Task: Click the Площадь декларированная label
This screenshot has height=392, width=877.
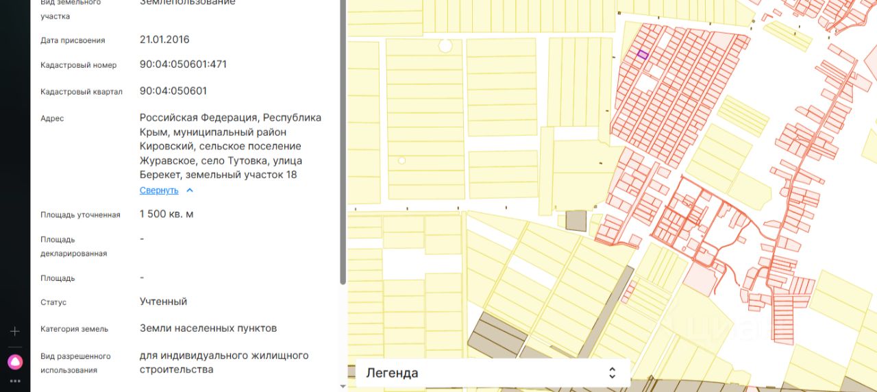Action: pos(74,247)
